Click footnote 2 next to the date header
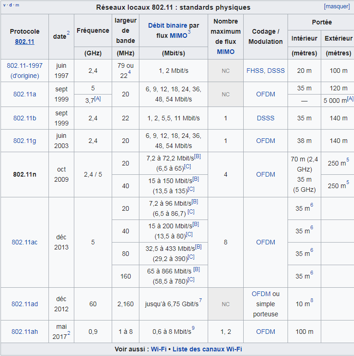 coord(68,33)
